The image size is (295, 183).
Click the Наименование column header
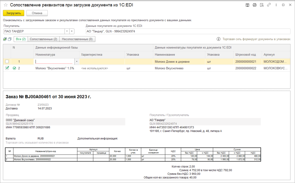click(x=179, y=55)
